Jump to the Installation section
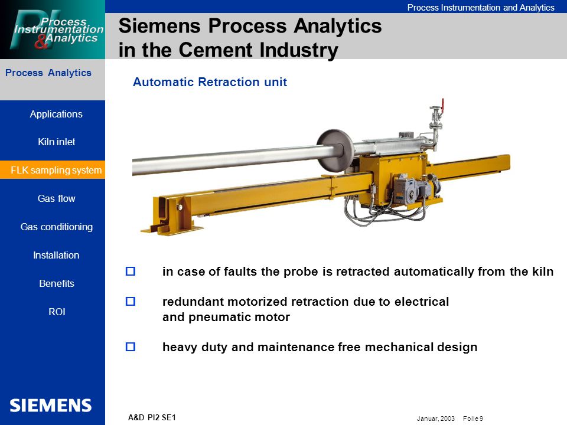The height and width of the screenshot is (425, 567). (x=56, y=255)
